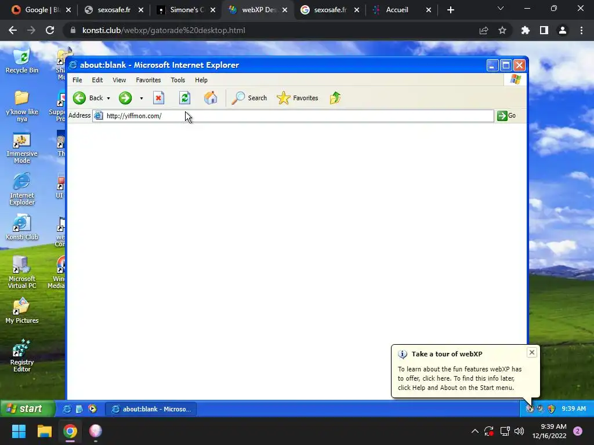Click the security shield tray icon
The image size is (594, 445).
click(551, 408)
